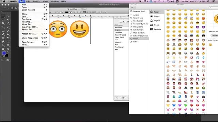
Task: Click the People category in Characters
Action: click(x=157, y=12)
